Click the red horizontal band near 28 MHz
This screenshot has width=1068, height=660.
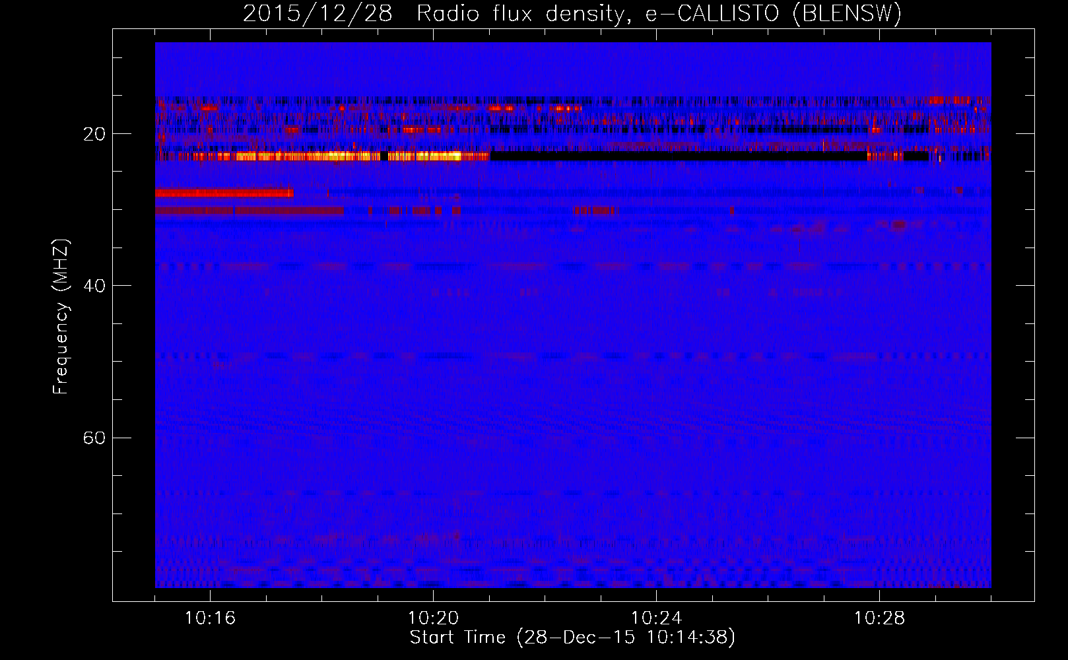(x=224, y=193)
